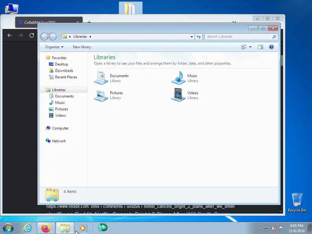Open Explorer help icon
Screen dimensions: 312x234
[x=271, y=47]
